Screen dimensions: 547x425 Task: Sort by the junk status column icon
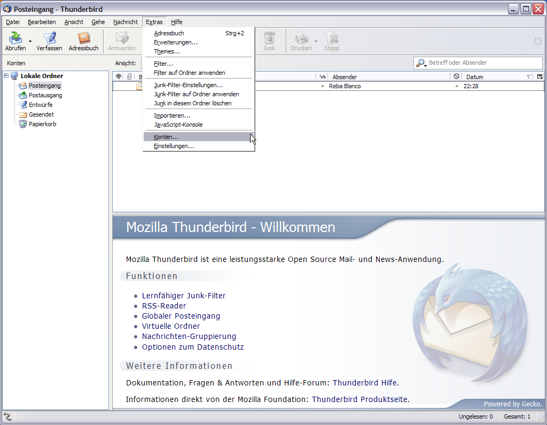click(456, 76)
